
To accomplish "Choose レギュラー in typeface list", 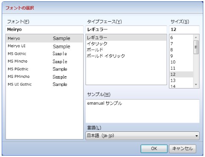I will [126, 38].
